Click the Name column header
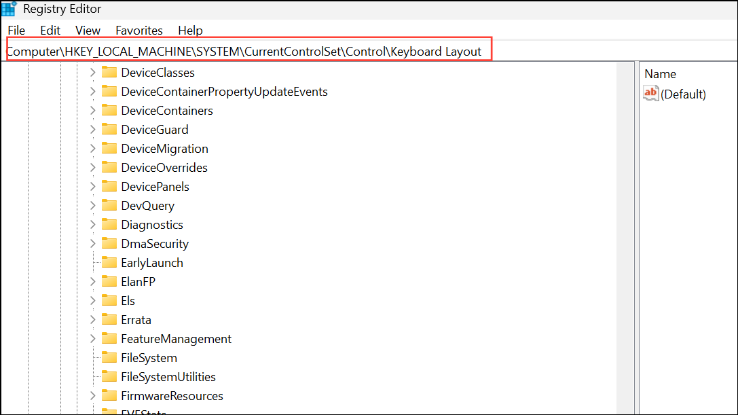738x415 pixels. point(660,74)
